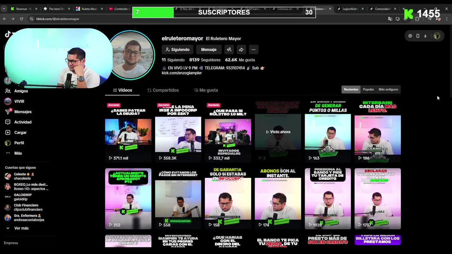Open Sra. Enfermera followed account
This screenshot has height=254, width=452.
point(24,218)
